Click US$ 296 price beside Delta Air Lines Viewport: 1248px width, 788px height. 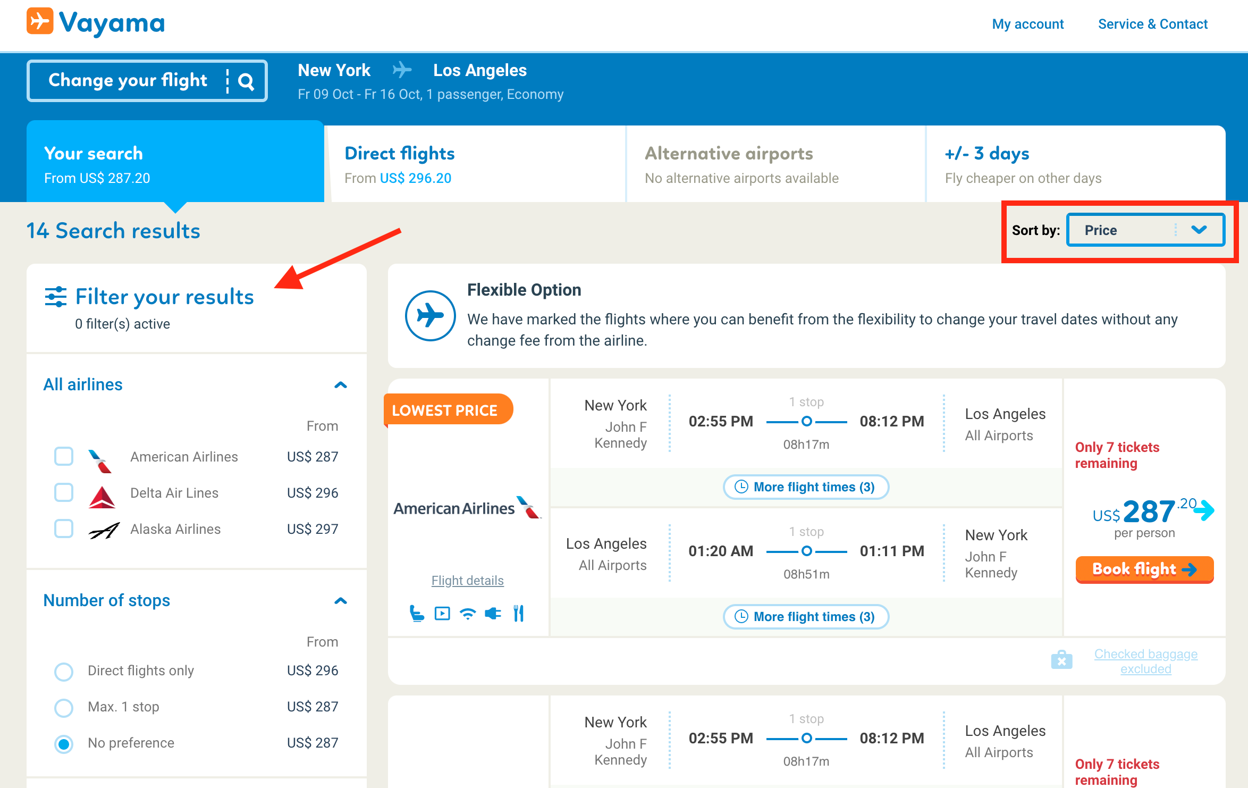[x=313, y=493]
